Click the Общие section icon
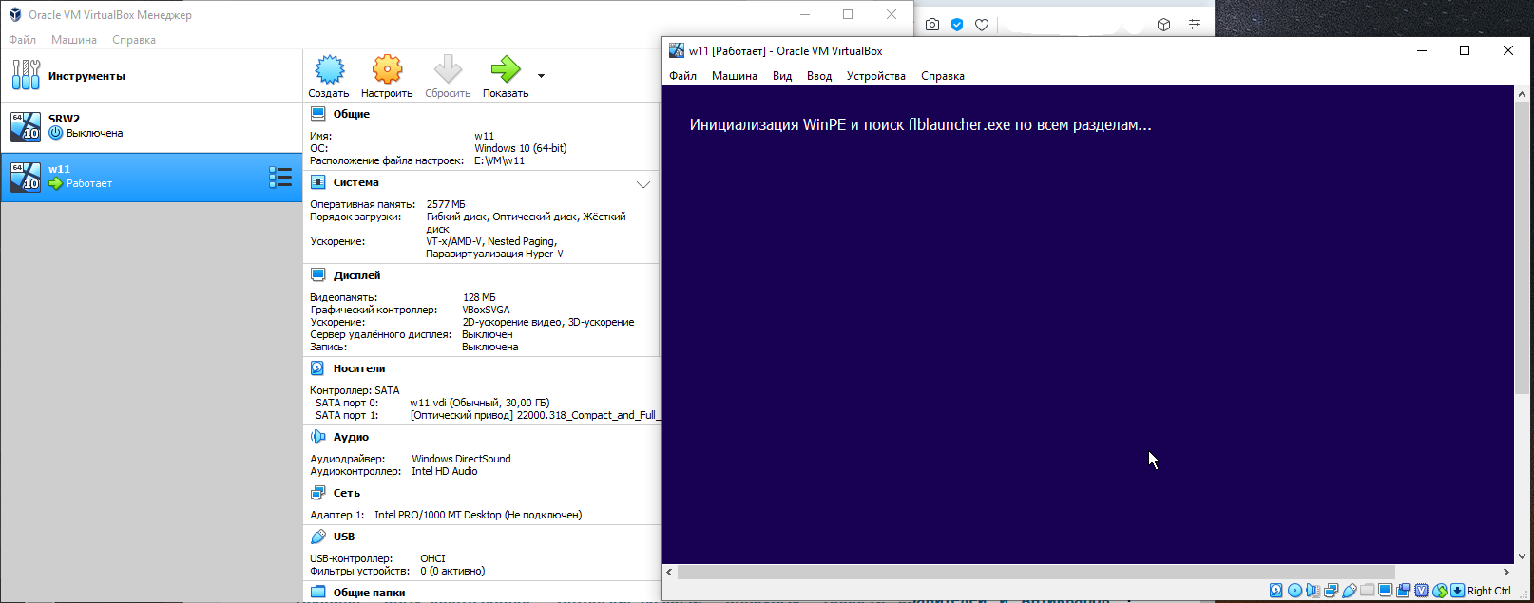This screenshot has width=1534, height=603. (x=318, y=114)
